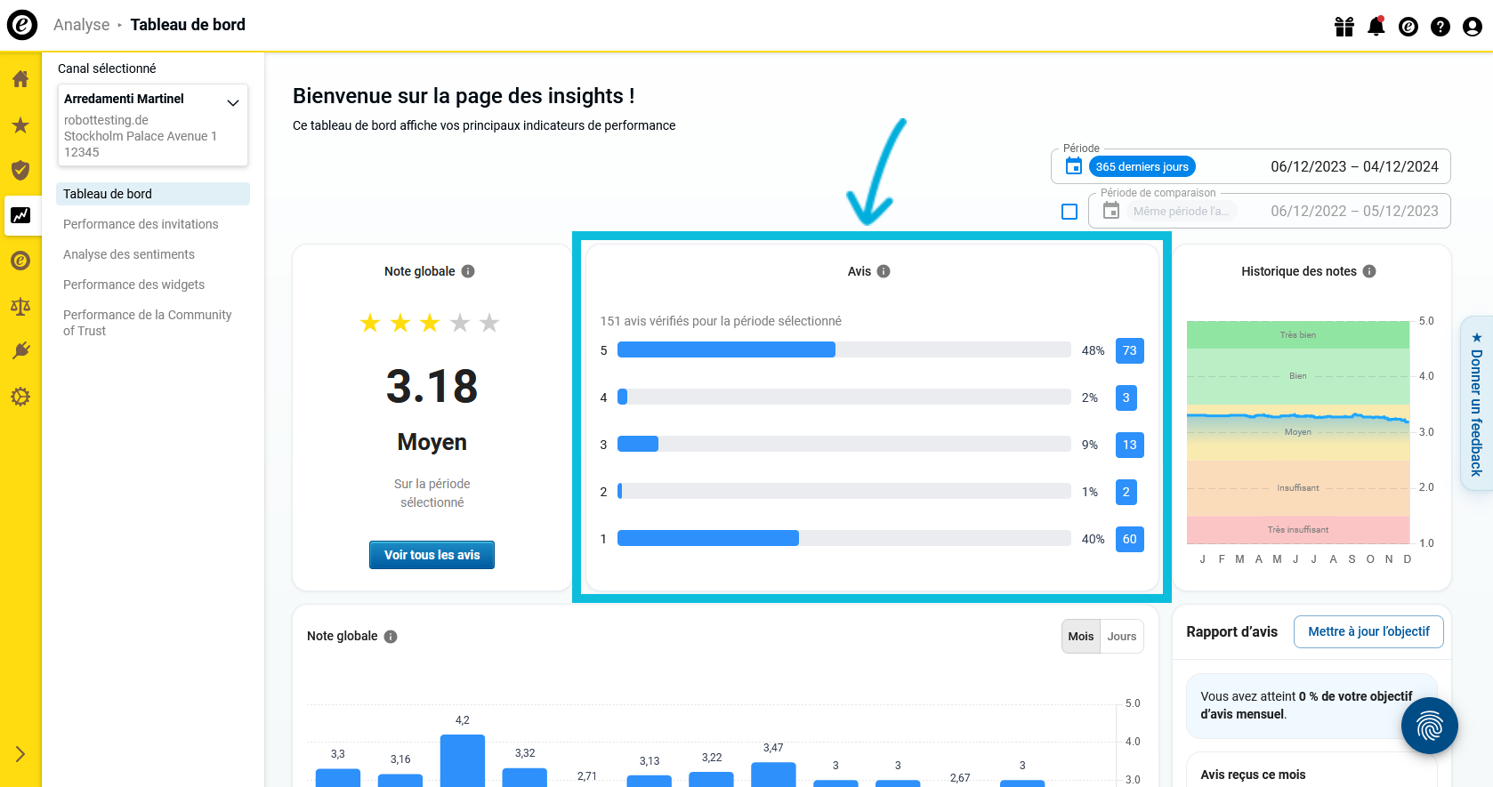
Task: Click the Voir tous les avis button
Action: tap(432, 555)
